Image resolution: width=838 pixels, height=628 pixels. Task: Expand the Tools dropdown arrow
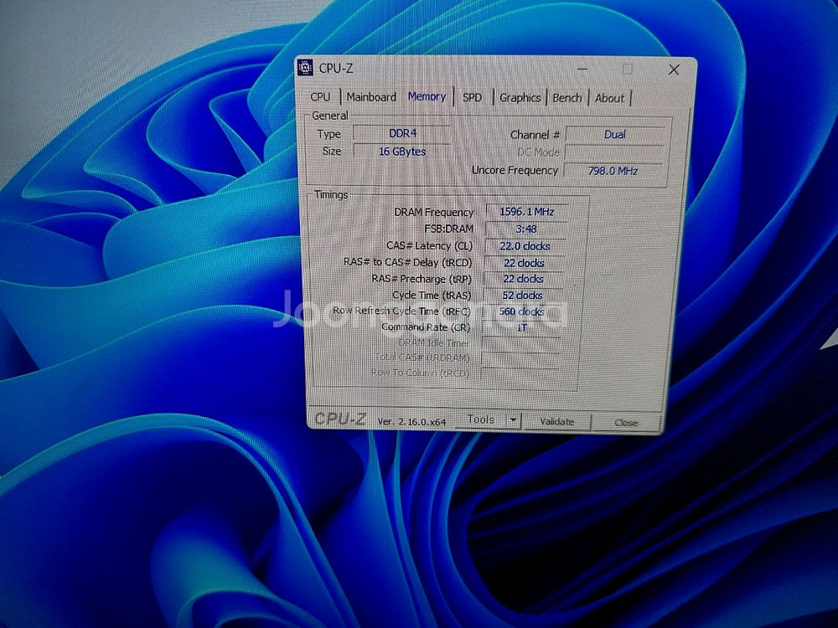tap(513, 421)
